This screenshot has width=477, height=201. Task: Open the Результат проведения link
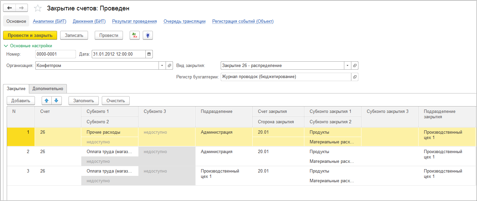pyautogui.click(x=134, y=21)
